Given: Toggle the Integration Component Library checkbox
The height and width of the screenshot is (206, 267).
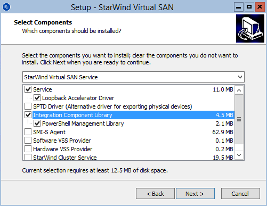Looking at the screenshot, I should pyautogui.click(x=28, y=115).
